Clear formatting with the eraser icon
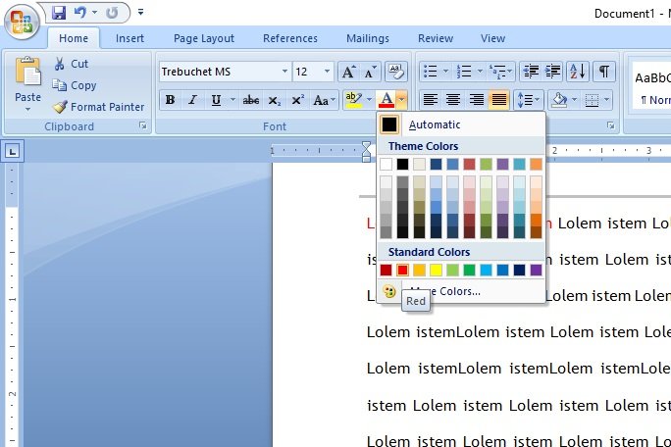The width and height of the screenshot is (671, 447). coord(396,72)
